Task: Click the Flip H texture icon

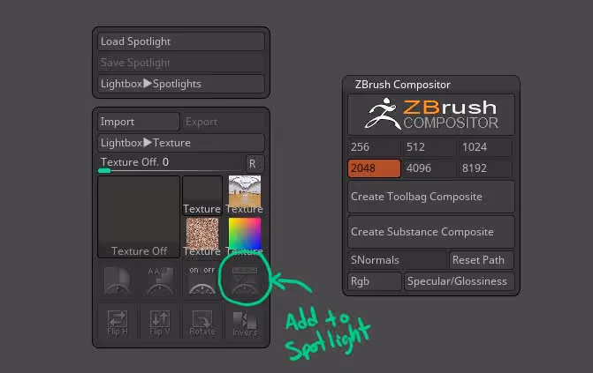Action: [x=118, y=323]
